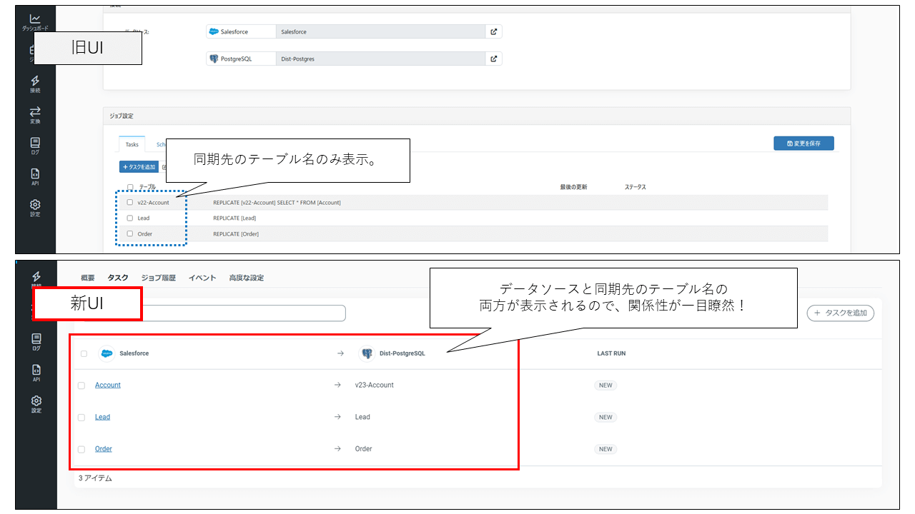915x514 pixels.
Task: Open ログ in the 旧UI sidebar
Action: pyautogui.click(x=35, y=146)
